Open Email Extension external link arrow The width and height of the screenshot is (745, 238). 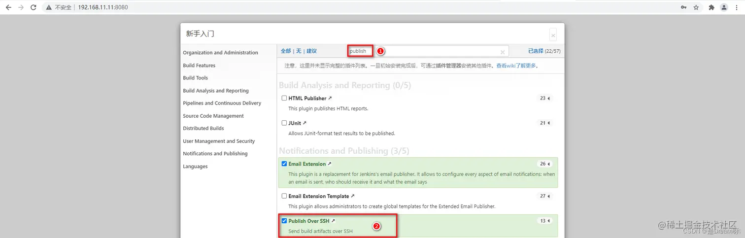tap(330, 164)
